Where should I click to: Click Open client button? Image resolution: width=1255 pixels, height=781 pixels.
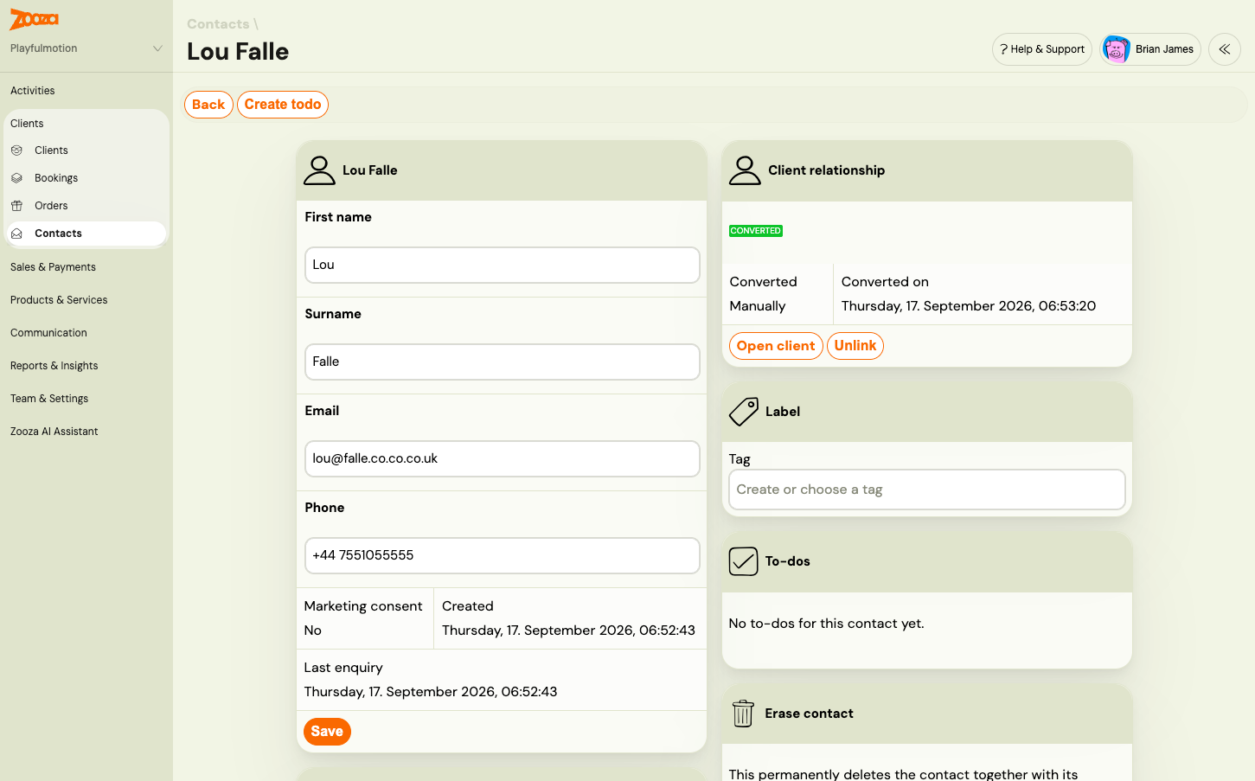tap(776, 346)
